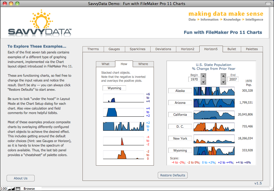
Task: Click the California horizon chart
Action: tap(214, 115)
